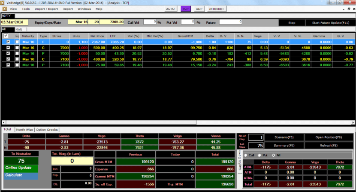This screenshot has width=356, height=192.
Task: Click the Maturity column header
Action: coord(28,36)
